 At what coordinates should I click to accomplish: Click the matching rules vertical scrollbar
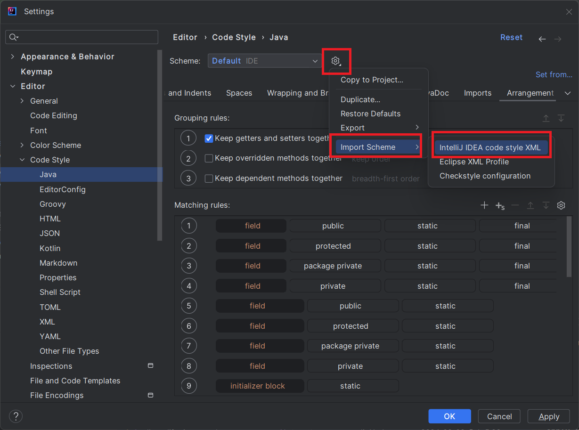pos(569,247)
